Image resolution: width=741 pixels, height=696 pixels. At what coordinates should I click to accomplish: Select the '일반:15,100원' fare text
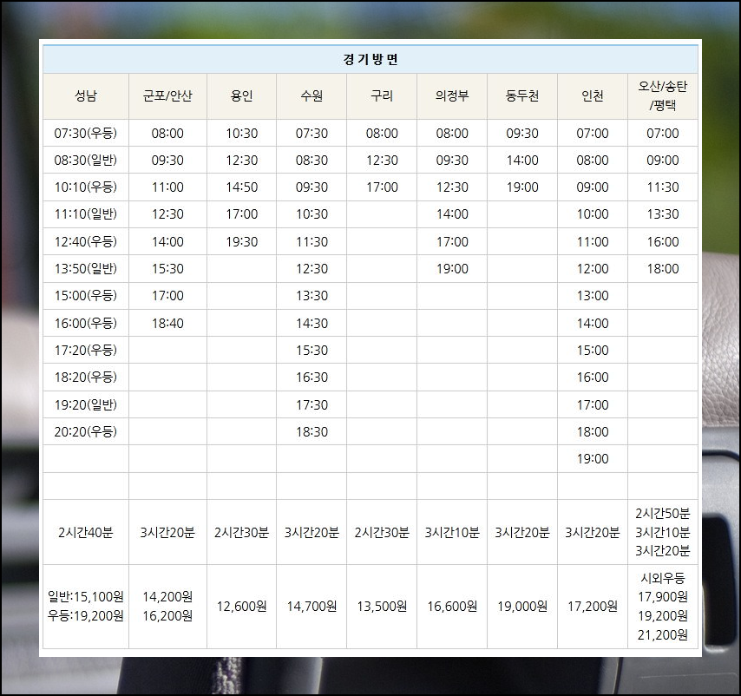tap(86, 596)
